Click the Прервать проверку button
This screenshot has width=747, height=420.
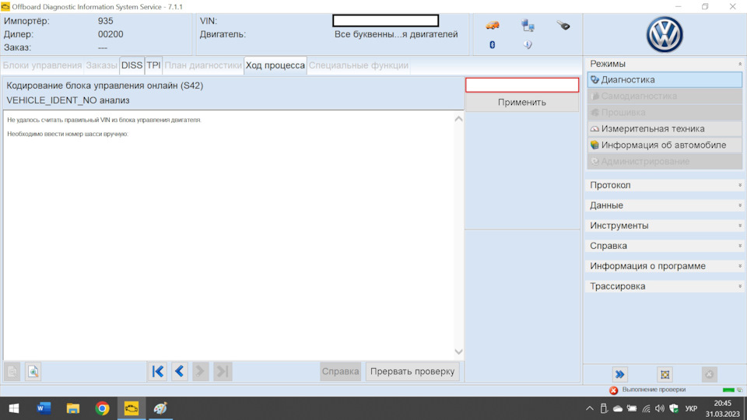(412, 372)
